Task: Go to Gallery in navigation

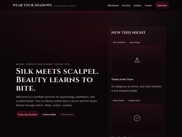Action: click(x=138, y=5)
